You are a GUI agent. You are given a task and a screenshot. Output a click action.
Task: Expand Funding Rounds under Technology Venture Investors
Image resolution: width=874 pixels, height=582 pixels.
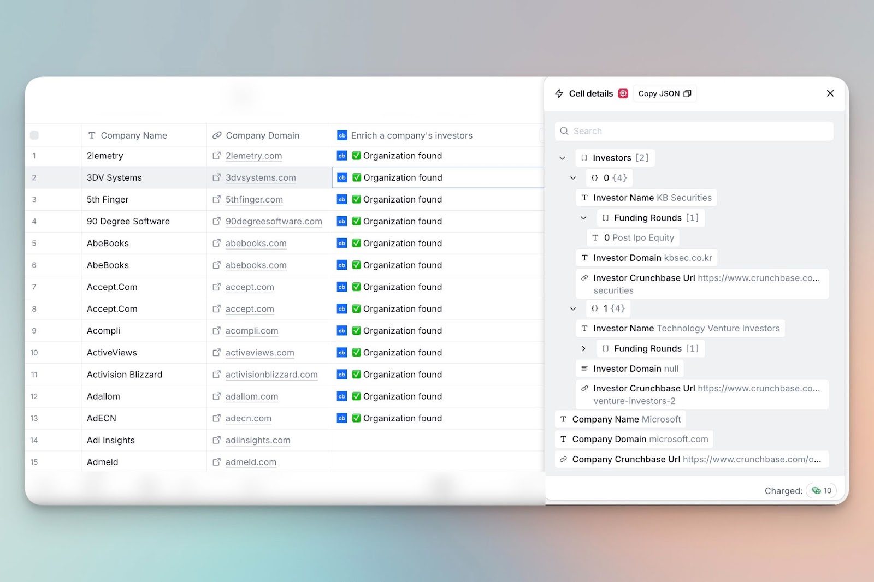(x=583, y=348)
